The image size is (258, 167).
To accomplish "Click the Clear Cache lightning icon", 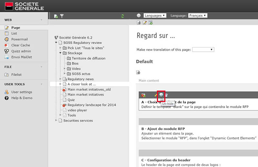I will click(x=6, y=45).
